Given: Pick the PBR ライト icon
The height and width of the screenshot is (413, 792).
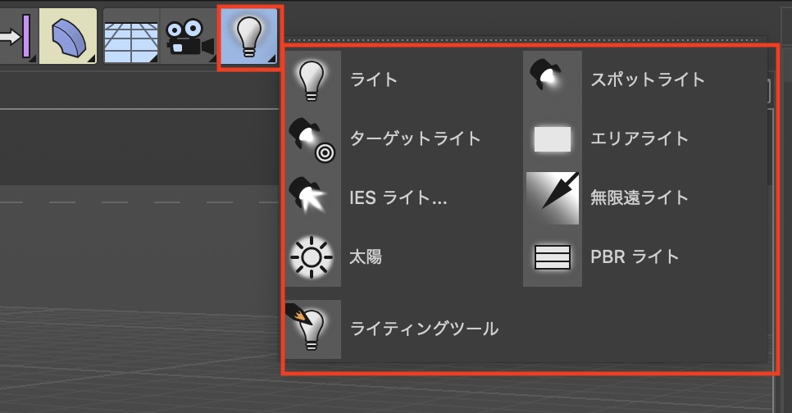Looking at the screenshot, I should (x=552, y=257).
